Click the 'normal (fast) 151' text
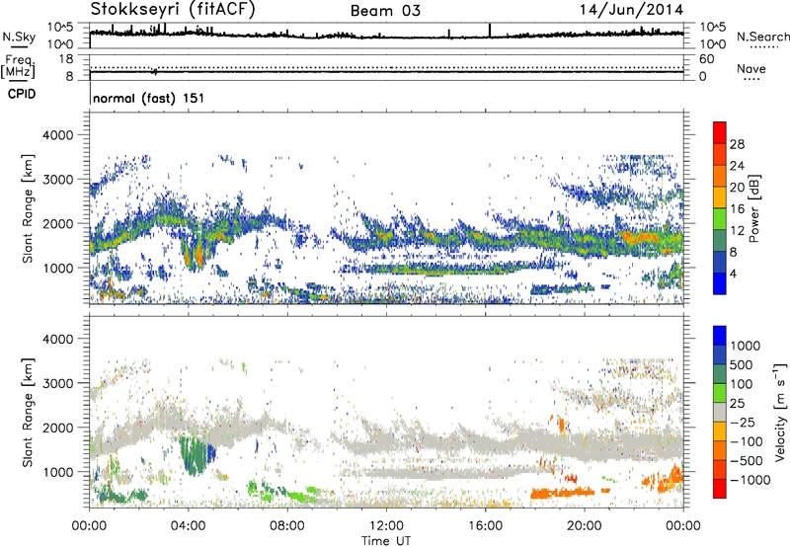Screen dimensions: 790x547 tap(149, 98)
